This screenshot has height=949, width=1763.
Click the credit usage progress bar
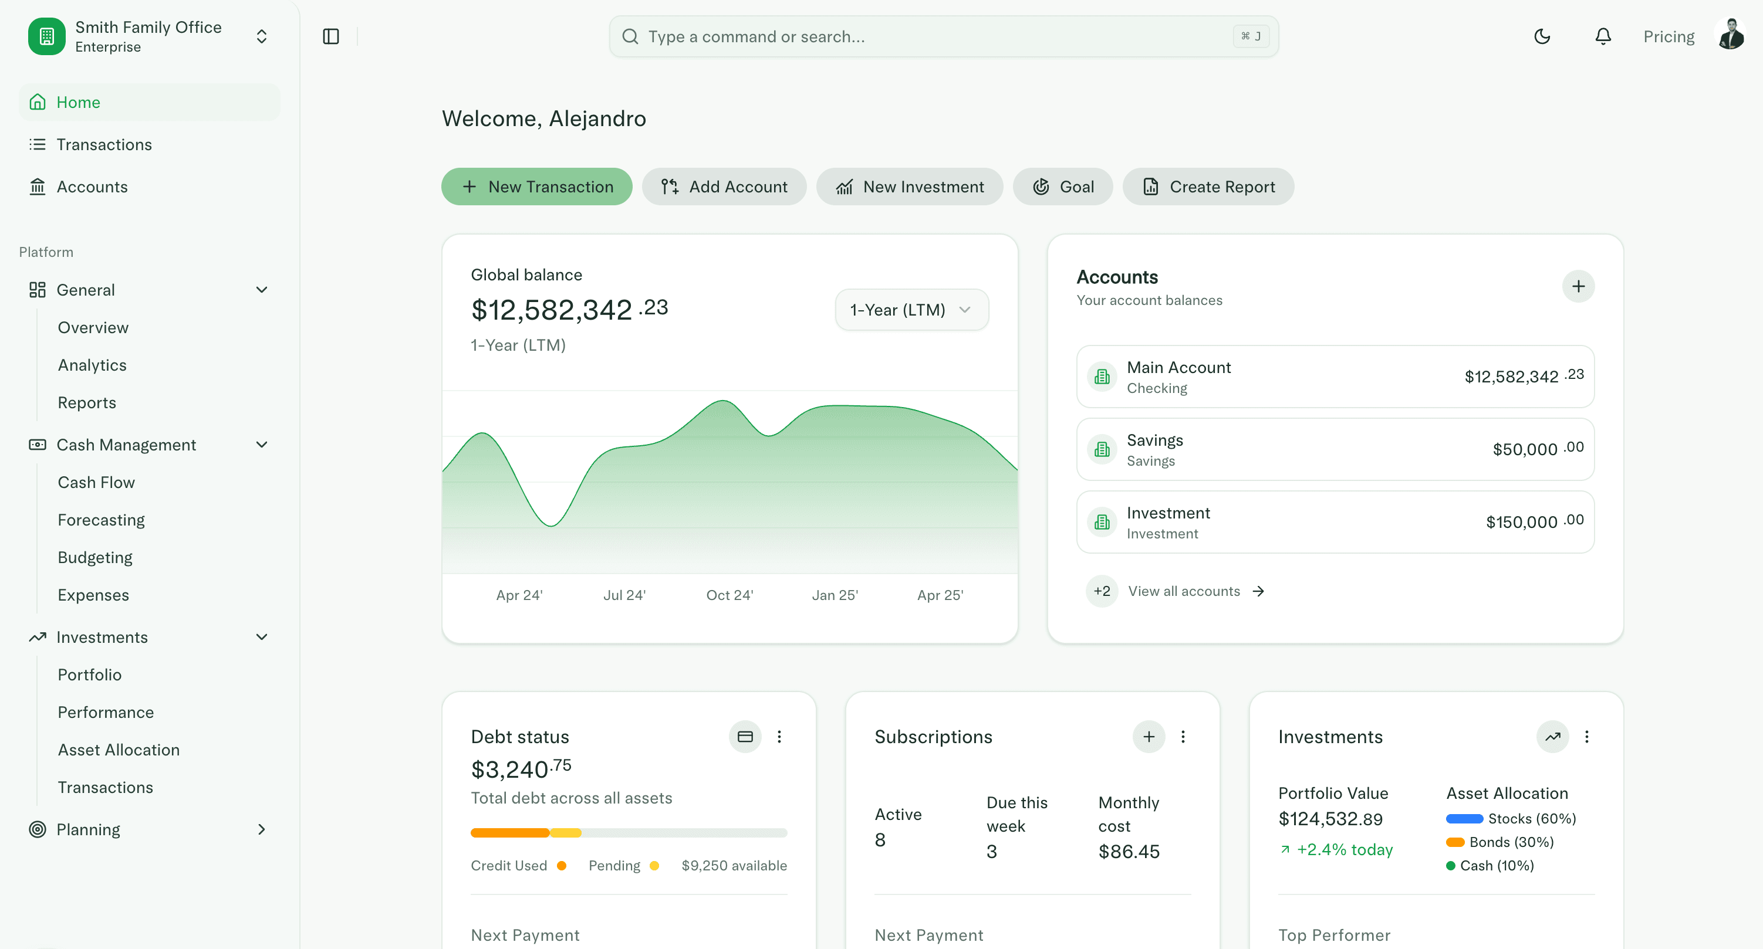[x=629, y=832]
